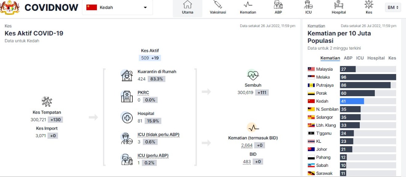This screenshot has height=177, width=406.
Task: Click the ICU (perlu ABP) ventilator icon
Action: click(x=127, y=159)
